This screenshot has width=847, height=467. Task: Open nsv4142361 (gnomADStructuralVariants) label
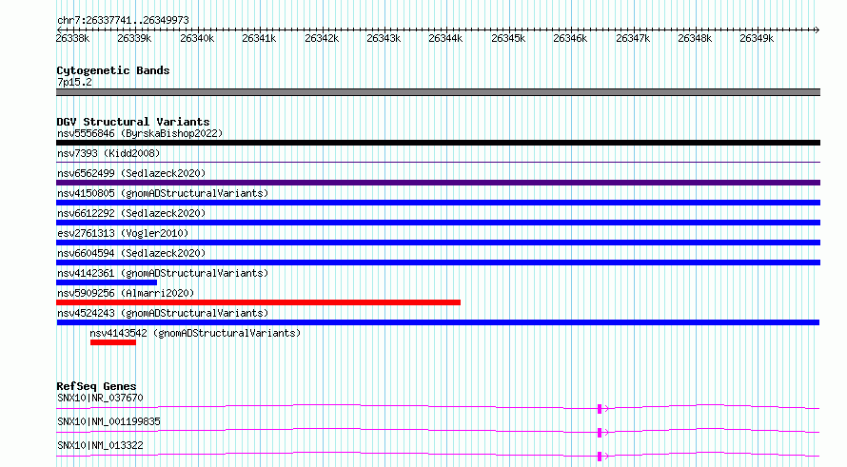pos(163,273)
